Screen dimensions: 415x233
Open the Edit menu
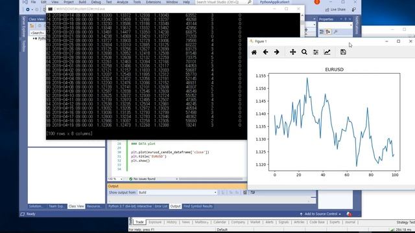pyautogui.click(x=43, y=2)
